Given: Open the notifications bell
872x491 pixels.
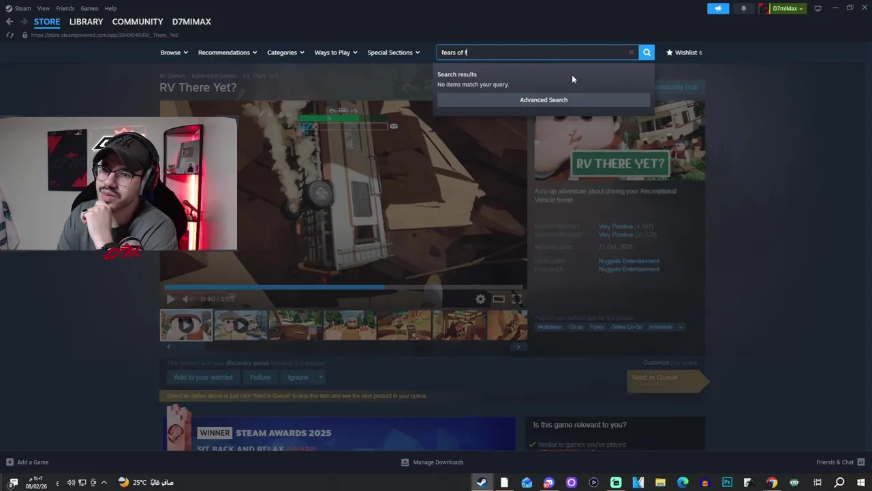Looking at the screenshot, I should pyautogui.click(x=743, y=8).
